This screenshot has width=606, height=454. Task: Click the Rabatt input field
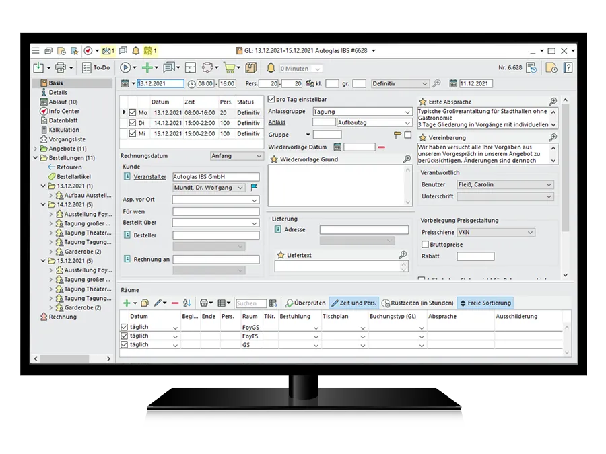(x=475, y=256)
